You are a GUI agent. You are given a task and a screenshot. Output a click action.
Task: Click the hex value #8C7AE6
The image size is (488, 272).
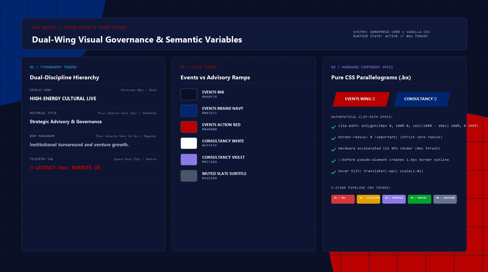[210, 162]
